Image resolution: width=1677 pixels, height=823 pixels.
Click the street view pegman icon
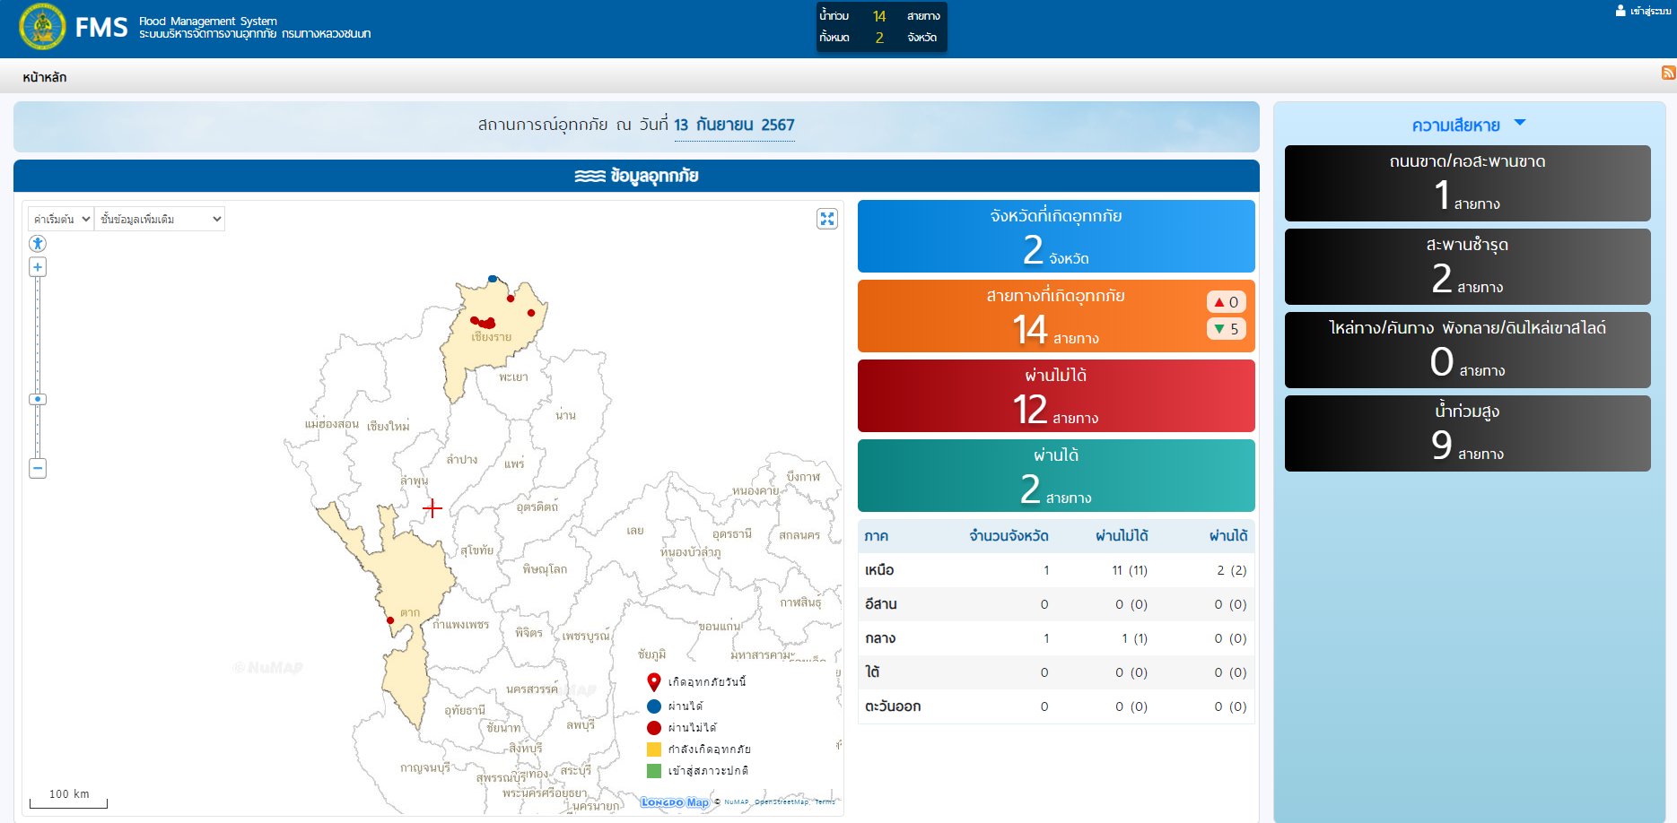click(37, 244)
